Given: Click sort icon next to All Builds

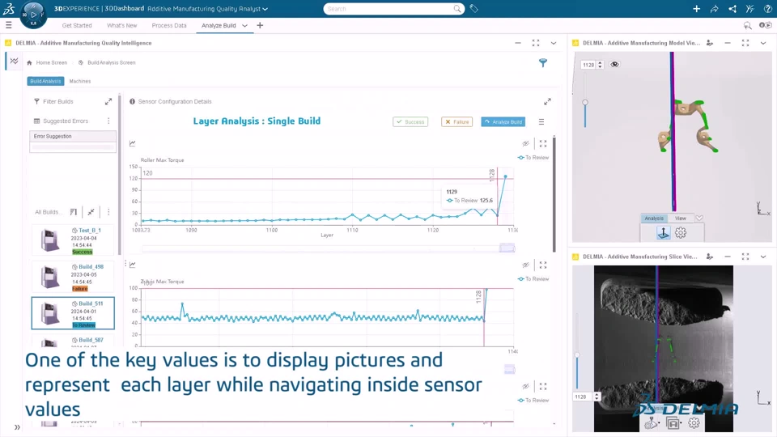Looking at the screenshot, I should (x=74, y=212).
